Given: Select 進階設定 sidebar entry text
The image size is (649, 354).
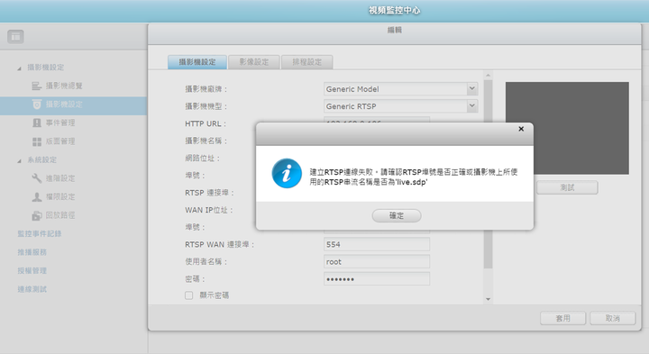Looking at the screenshot, I should [x=60, y=178].
